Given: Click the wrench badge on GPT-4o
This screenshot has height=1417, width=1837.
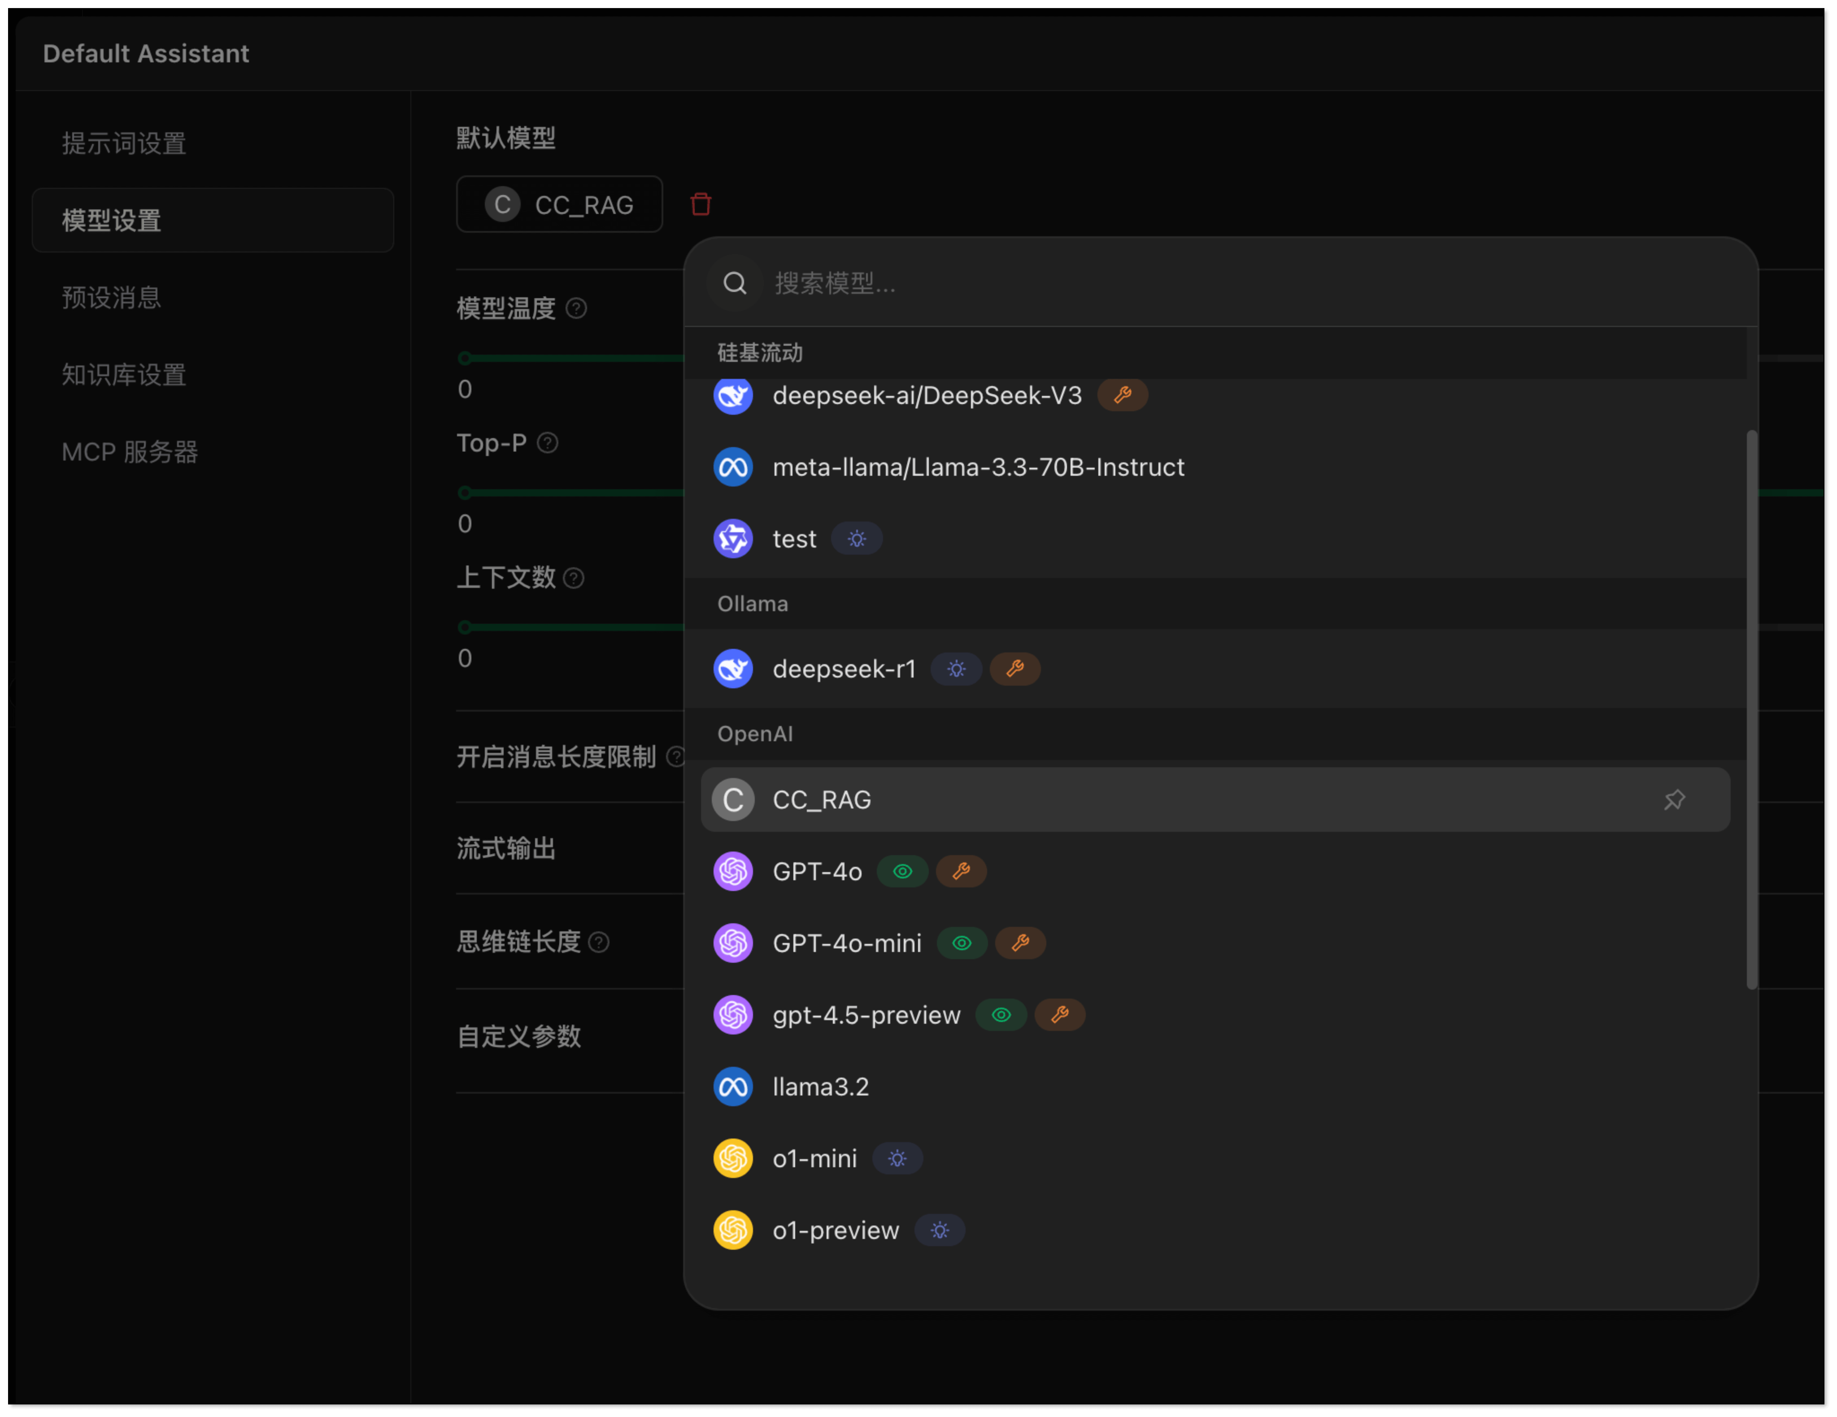Looking at the screenshot, I should tap(962, 872).
